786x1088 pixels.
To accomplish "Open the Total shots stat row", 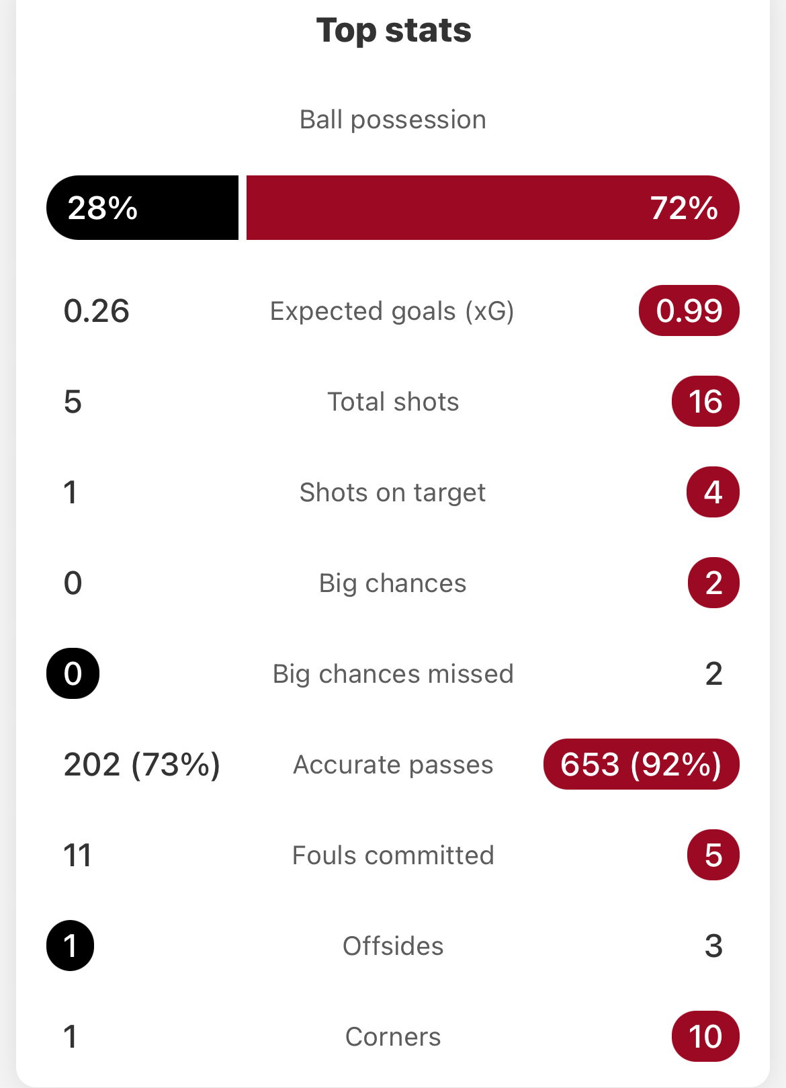I will tap(393, 401).
